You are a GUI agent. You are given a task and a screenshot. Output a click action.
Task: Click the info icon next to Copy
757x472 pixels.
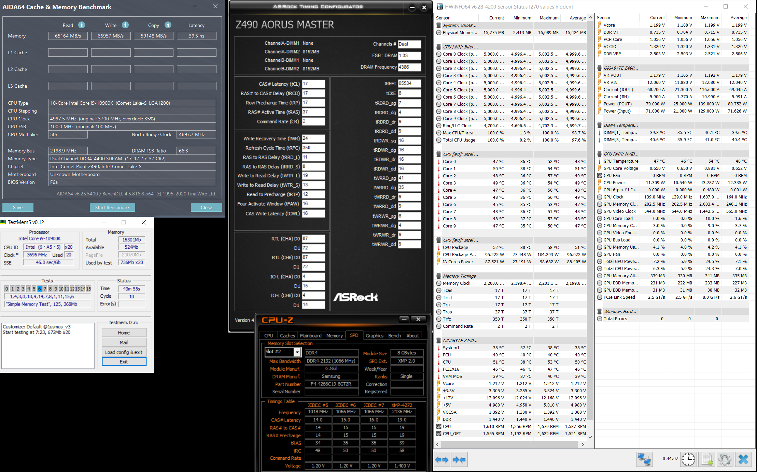168,25
